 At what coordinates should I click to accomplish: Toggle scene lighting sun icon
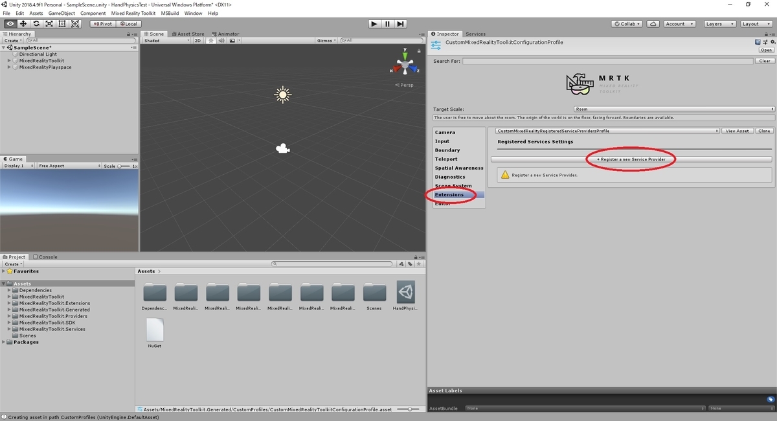pos(210,40)
